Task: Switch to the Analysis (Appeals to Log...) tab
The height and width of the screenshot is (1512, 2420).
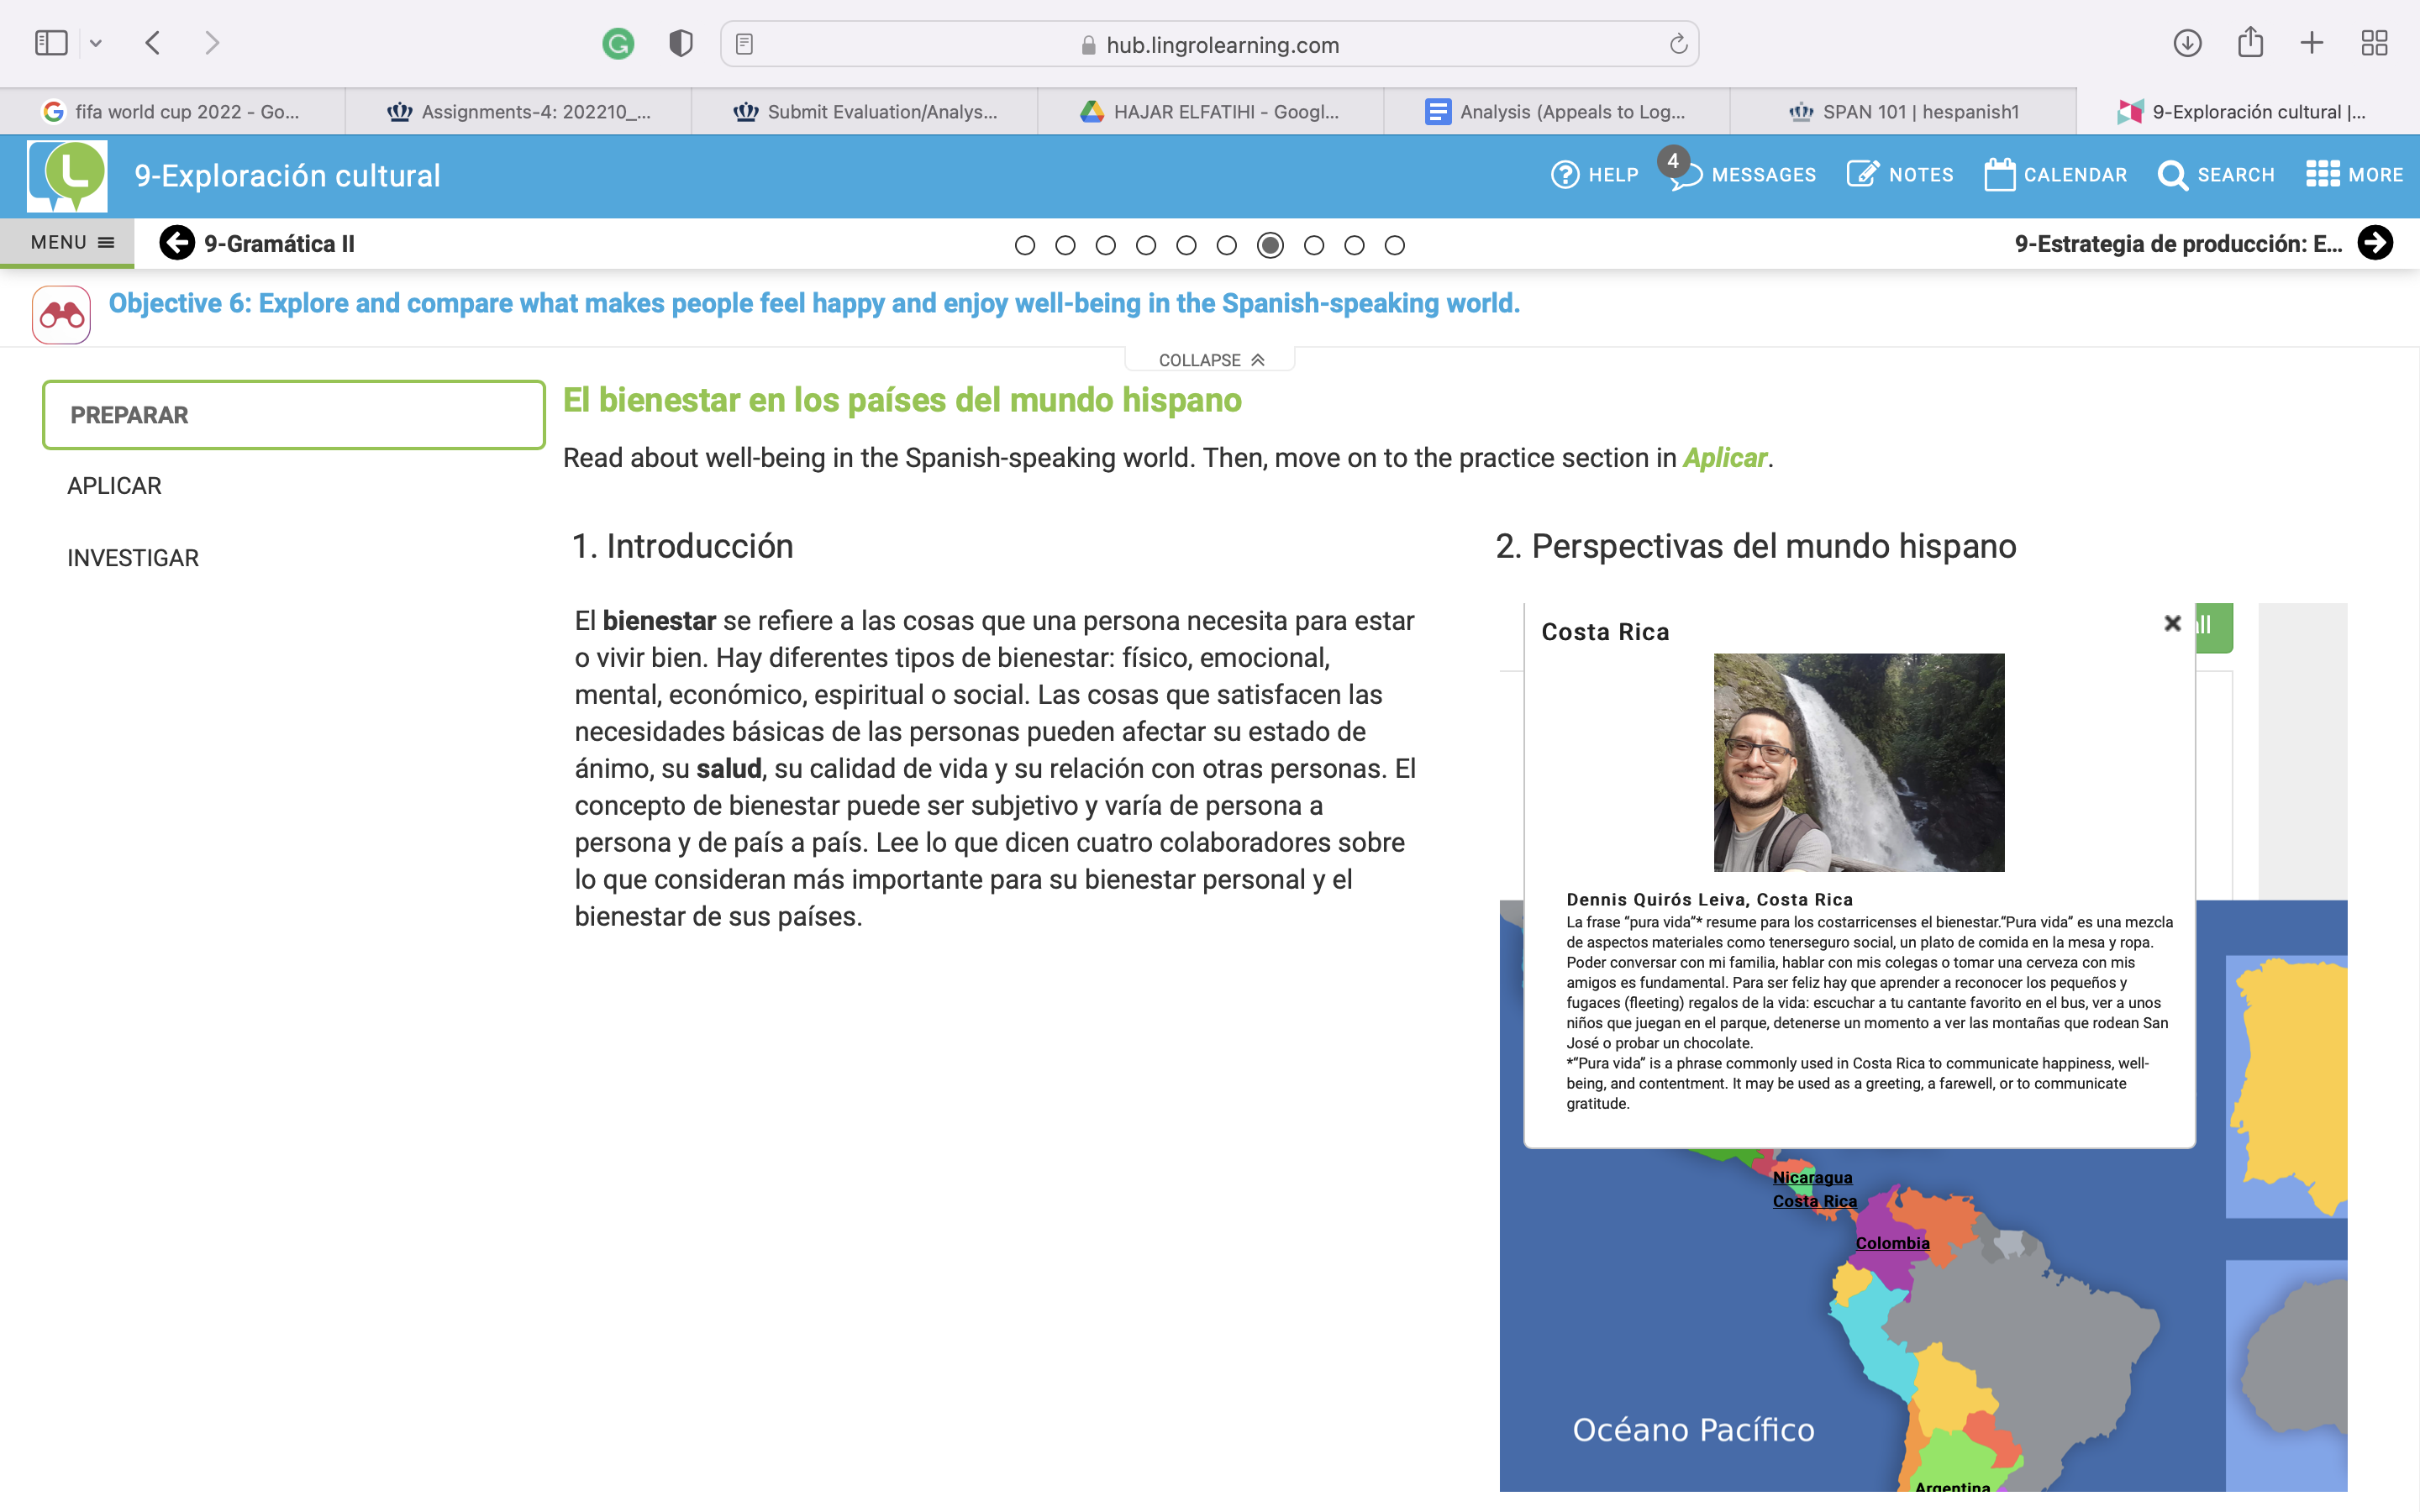Action: coord(1556,111)
